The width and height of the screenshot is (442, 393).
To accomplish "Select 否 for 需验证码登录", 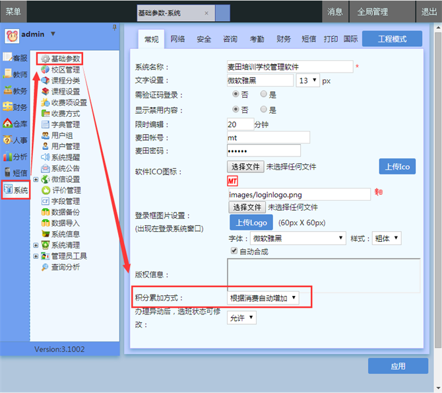I will tap(236, 94).
